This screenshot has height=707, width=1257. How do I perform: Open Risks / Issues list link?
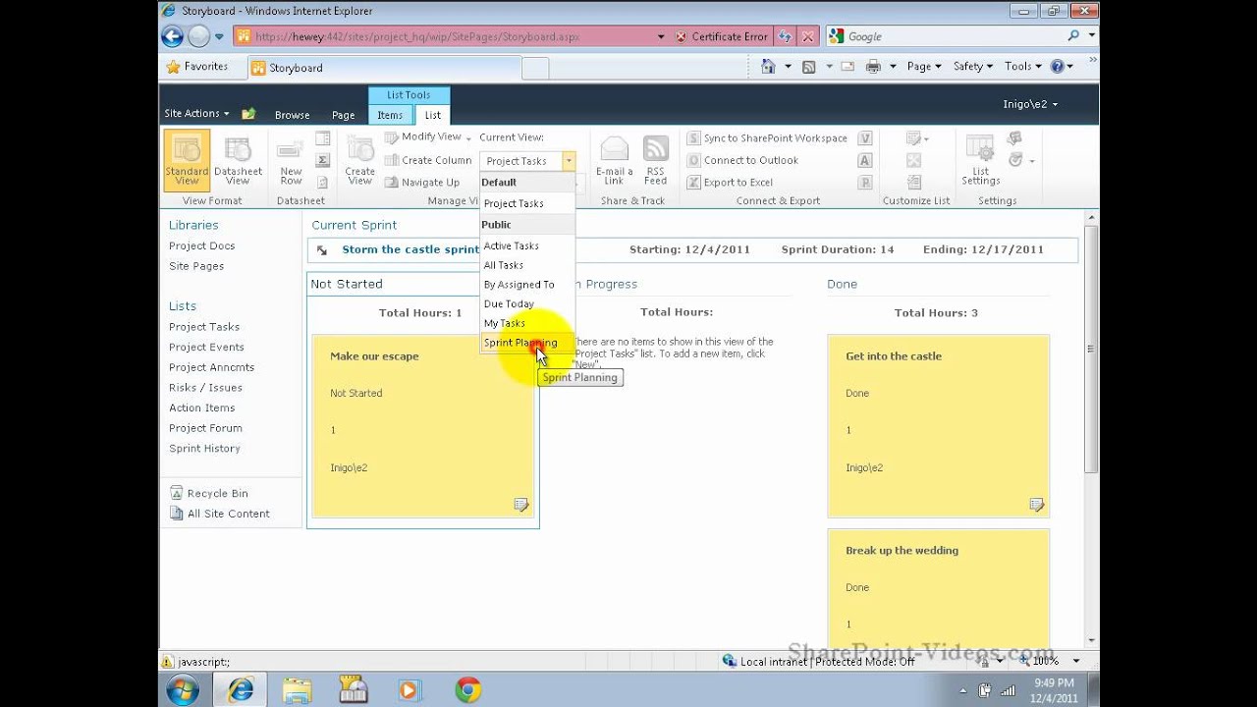click(x=205, y=387)
